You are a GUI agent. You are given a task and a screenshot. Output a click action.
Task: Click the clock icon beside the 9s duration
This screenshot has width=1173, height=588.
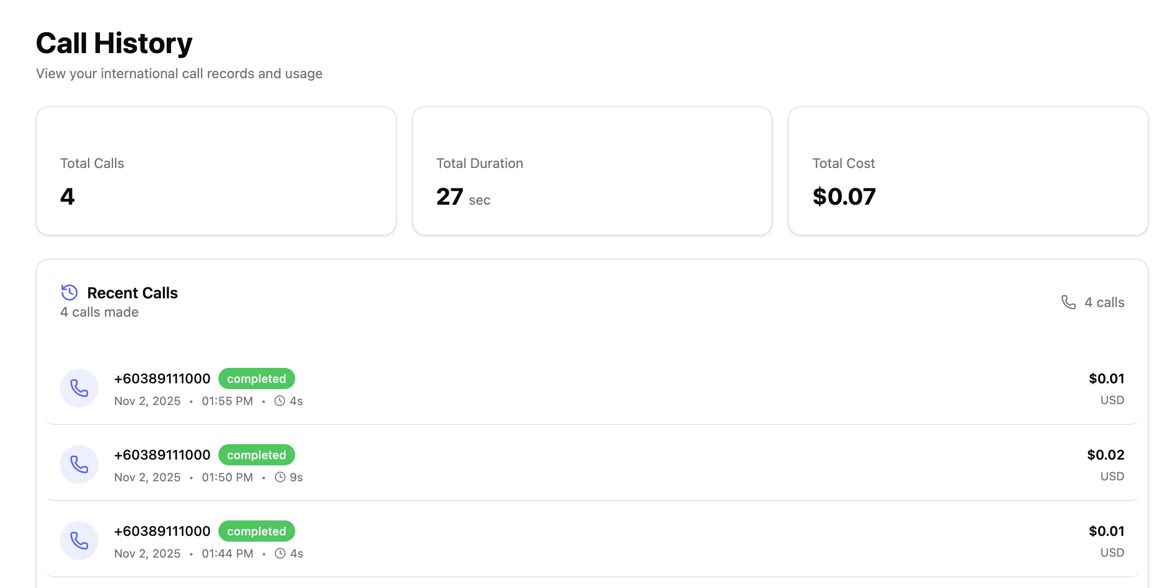point(280,477)
